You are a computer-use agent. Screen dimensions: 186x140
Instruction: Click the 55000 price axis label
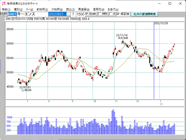[x=10, y=58]
